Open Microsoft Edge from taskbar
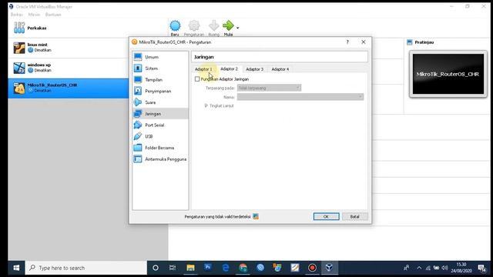This screenshot has width=493, height=277. click(226, 268)
